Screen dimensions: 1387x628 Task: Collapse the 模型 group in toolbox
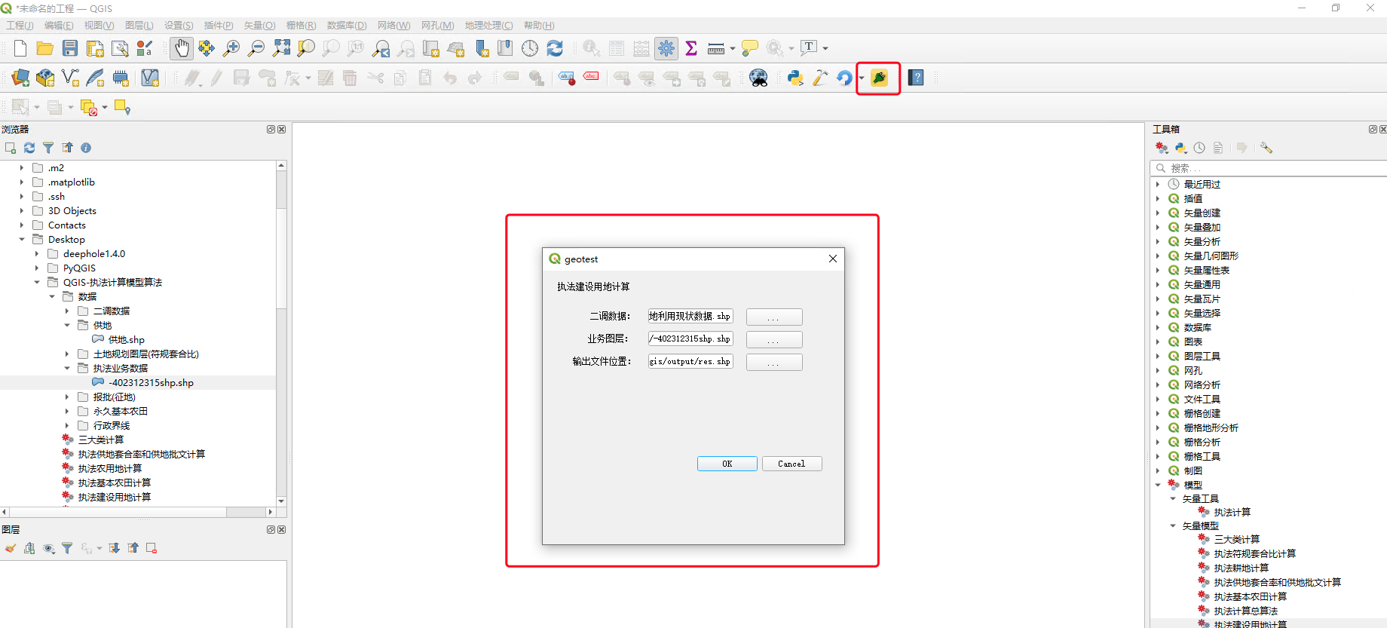point(1158,485)
